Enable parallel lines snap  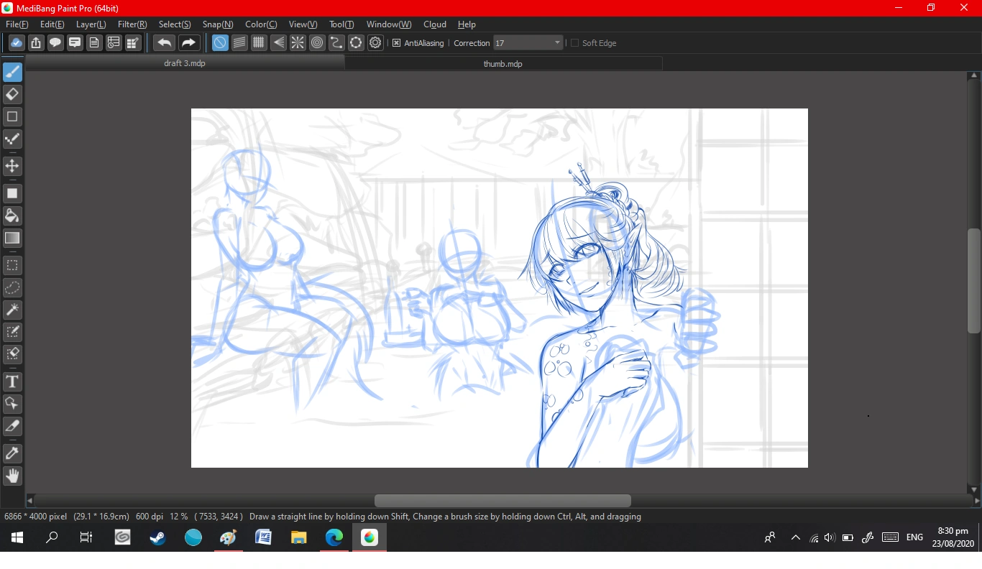pyautogui.click(x=239, y=43)
